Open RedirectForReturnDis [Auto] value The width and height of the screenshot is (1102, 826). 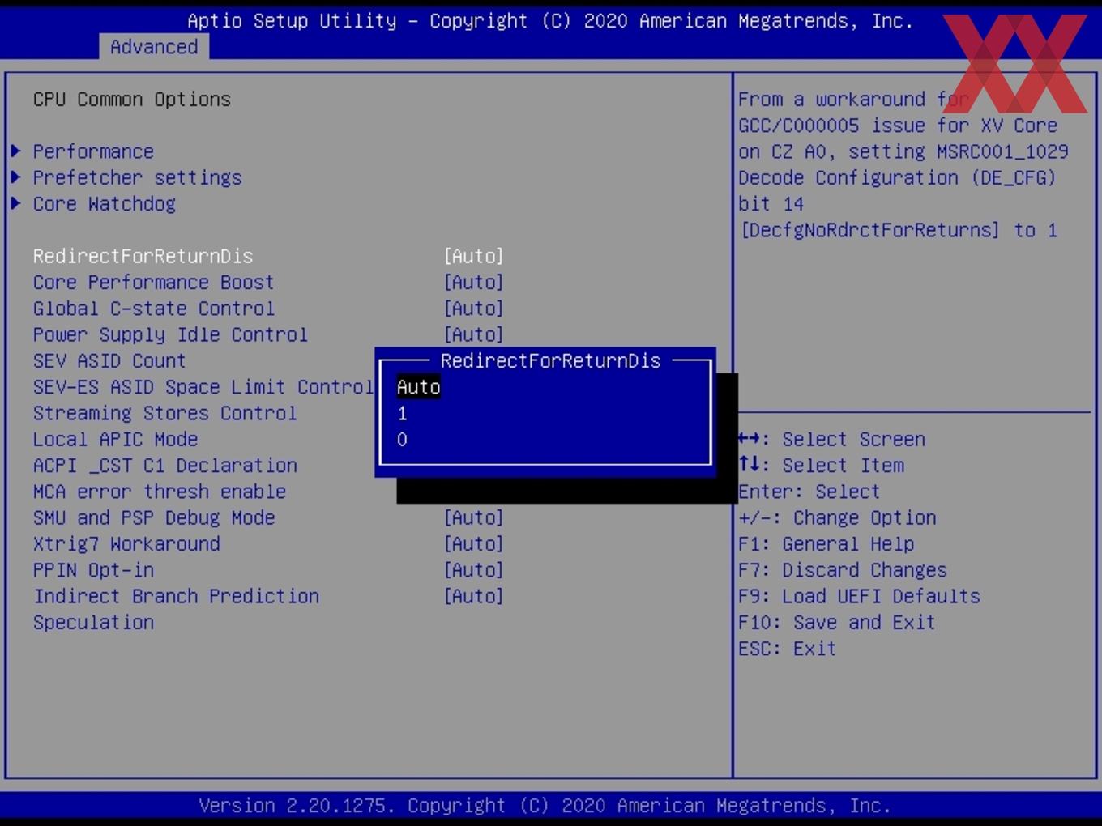(x=473, y=256)
